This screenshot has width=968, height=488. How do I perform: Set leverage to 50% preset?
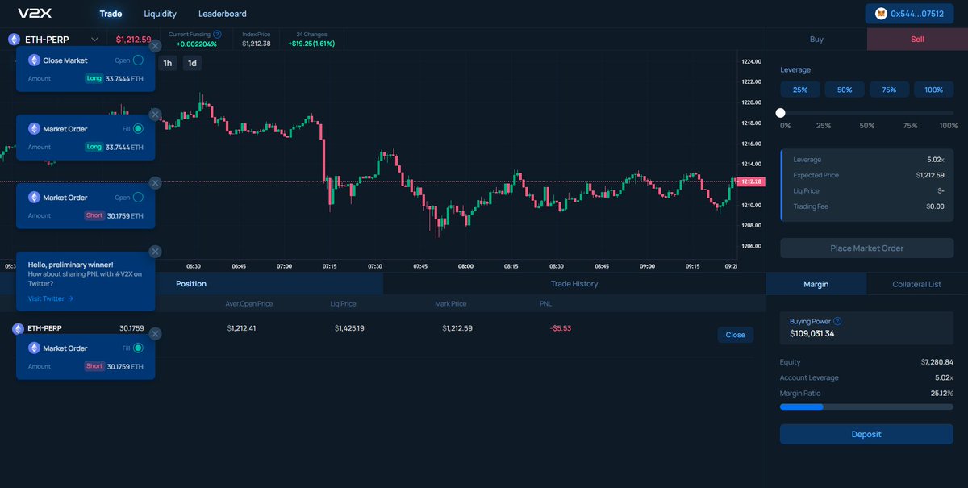tap(845, 90)
